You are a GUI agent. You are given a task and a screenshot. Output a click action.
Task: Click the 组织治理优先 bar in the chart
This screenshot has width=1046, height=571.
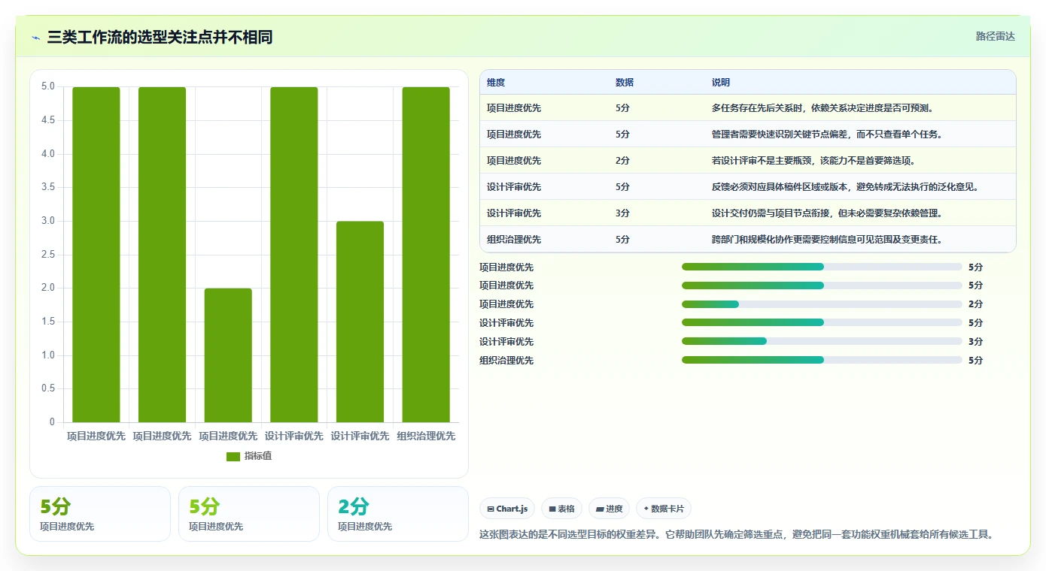point(426,255)
